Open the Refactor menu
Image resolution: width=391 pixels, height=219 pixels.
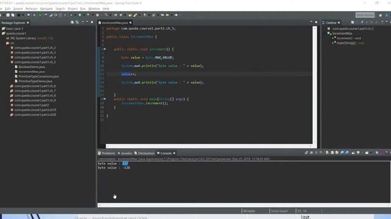[31, 9]
